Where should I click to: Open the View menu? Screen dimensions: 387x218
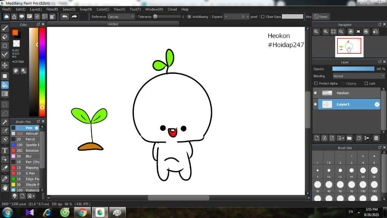click(x=119, y=9)
